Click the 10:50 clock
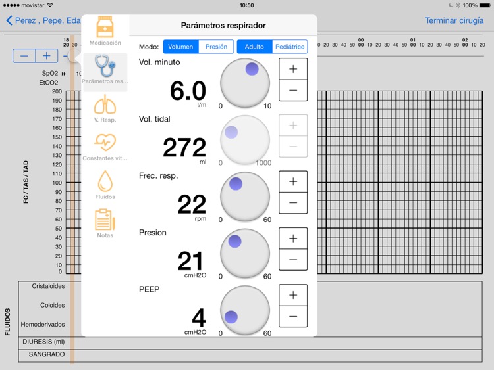Image resolution: width=494 pixels, height=370 pixels. tap(247, 5)
